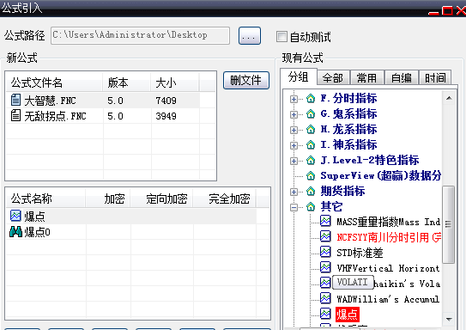Switch to the 常用 tab
Image resolution: width=466 pixels, height=330 pixels.
tap(367, 78)
